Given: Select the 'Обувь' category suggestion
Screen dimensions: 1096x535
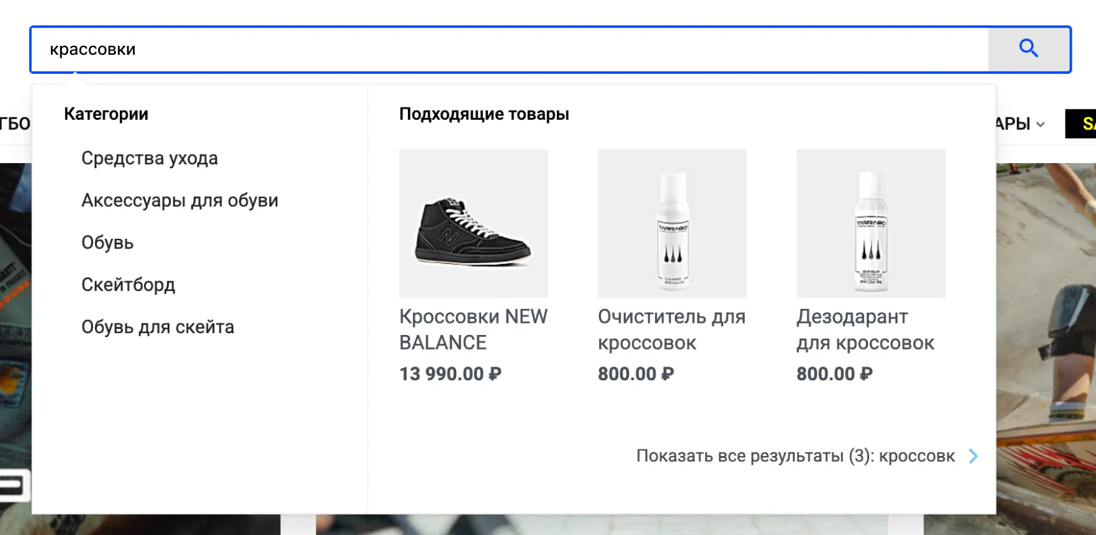Looking at the screenshot, I should pos(108,243).
